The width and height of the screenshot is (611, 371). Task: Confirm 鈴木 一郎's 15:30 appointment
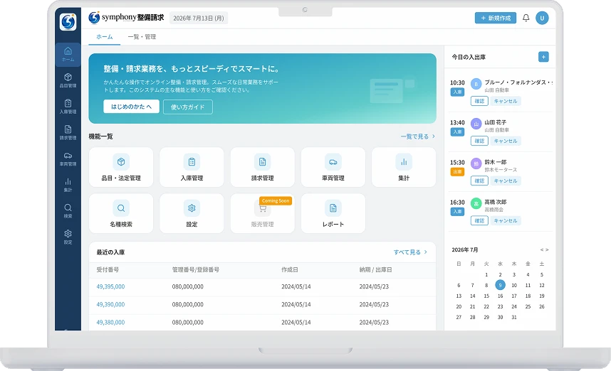[479, 181]
